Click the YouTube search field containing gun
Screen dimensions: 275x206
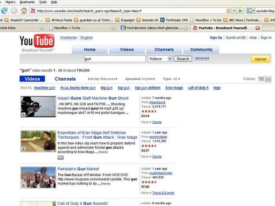[115, 59]
